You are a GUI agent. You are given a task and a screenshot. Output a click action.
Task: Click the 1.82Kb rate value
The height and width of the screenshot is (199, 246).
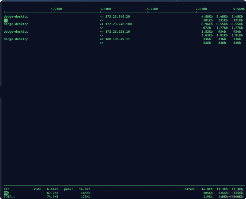(x=207, y=32)
